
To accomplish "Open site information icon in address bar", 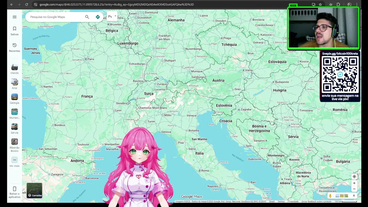I will coord(35,5).
